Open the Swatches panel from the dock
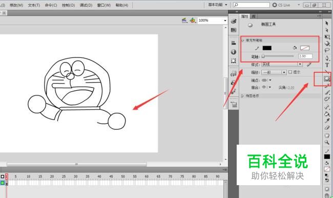The width and height of the screenshot is (333, 198). pyautogui.click(x=234, y=30)
